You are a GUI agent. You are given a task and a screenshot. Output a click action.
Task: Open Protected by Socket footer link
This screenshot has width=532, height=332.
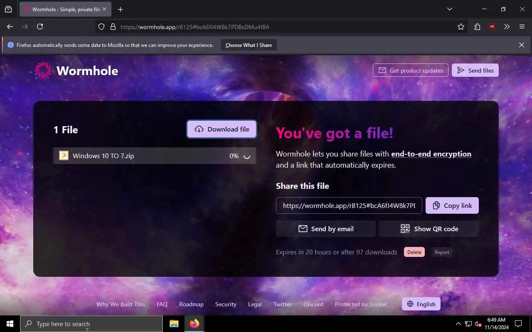point(361,304)
